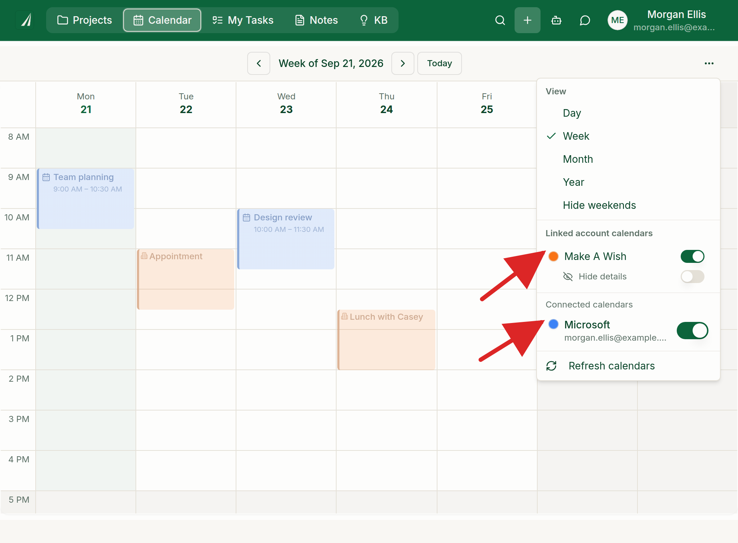Open the KB tab
738x543 pixels.
point(373,20)
